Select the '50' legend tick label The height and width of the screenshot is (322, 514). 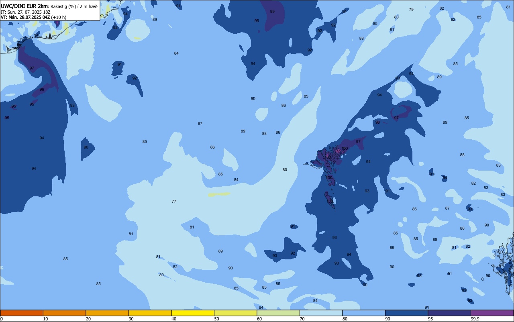click(216, 319)
